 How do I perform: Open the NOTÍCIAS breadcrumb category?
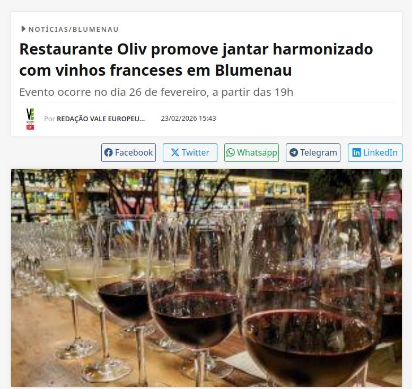[49, 29]
